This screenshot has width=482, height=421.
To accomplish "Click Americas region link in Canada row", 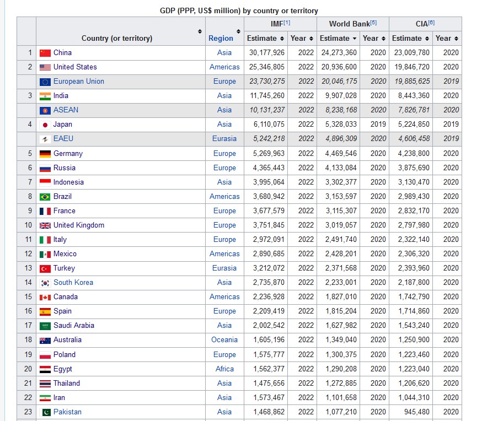I will click(x=224, y=297).
